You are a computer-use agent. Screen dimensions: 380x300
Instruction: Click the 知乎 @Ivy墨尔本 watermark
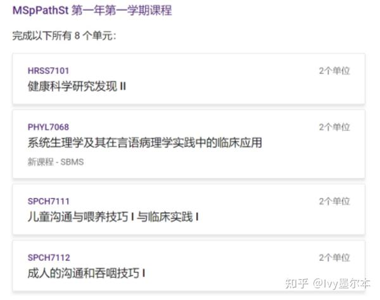pyautogui.click(x=327, y=284)
